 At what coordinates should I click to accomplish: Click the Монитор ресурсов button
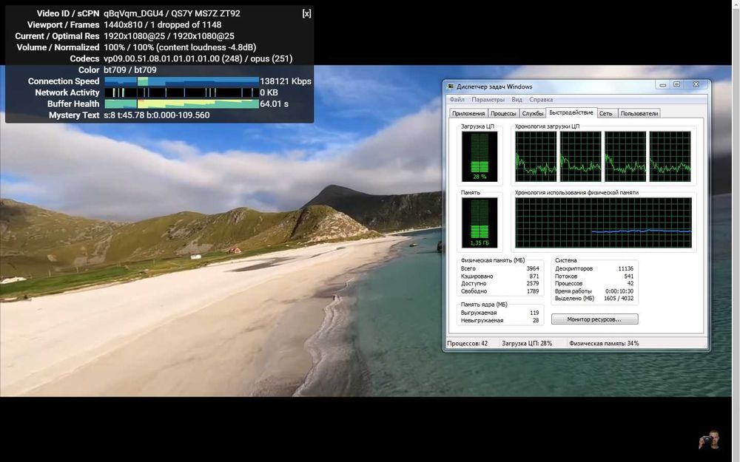pyautogui.click(x=594, y=319)
